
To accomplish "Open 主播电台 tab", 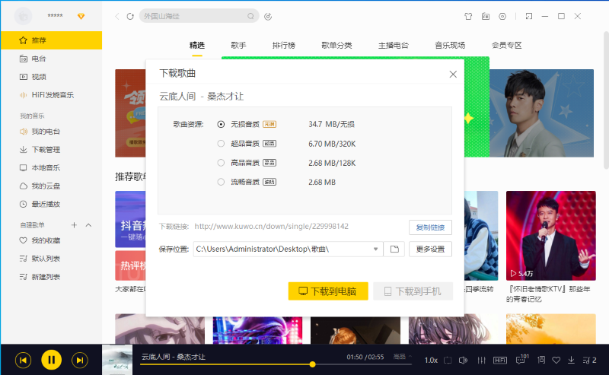I will click(x=394, y=46).
